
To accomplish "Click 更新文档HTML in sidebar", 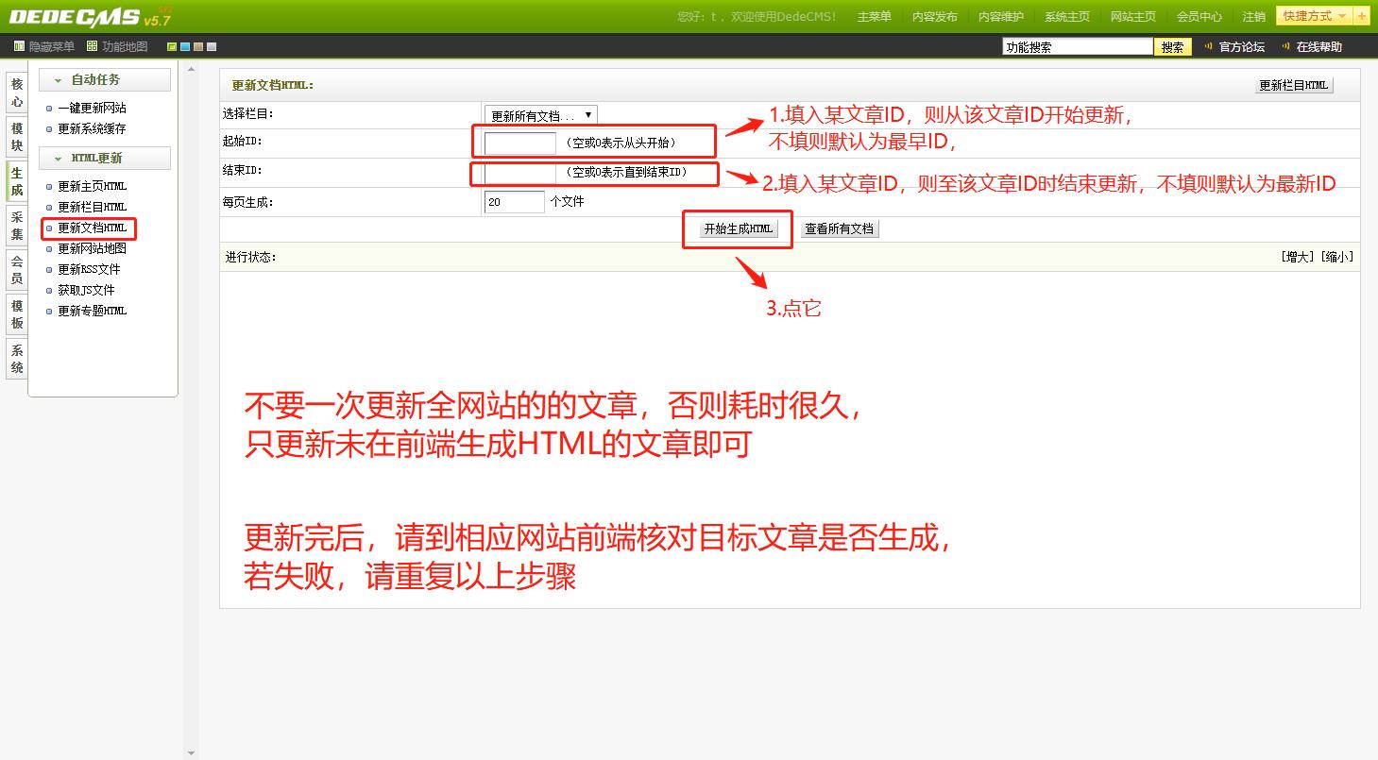I will (x=92, y=228).
